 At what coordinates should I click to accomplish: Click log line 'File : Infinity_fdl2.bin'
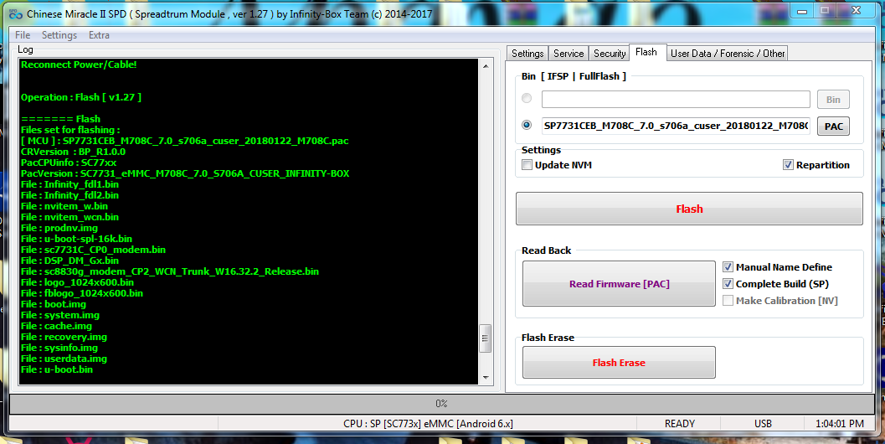69,195
